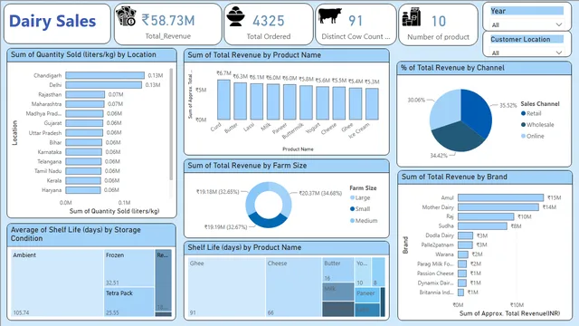The image size is (579, 326).
Task: Click the Ghee revenue column
Action: pyautogui.click(x=356, y=103)
